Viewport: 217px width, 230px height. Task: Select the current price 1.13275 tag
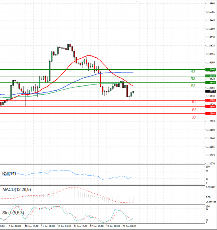(210, 91)
